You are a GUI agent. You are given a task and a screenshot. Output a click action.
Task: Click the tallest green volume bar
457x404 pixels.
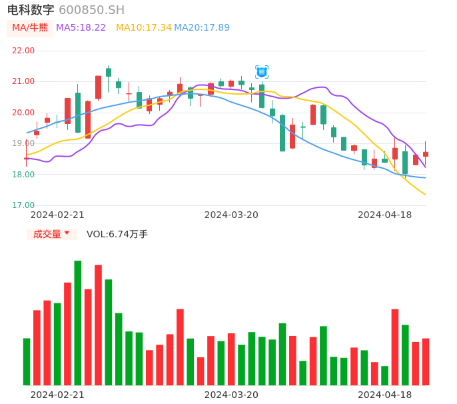coord(78,323)
